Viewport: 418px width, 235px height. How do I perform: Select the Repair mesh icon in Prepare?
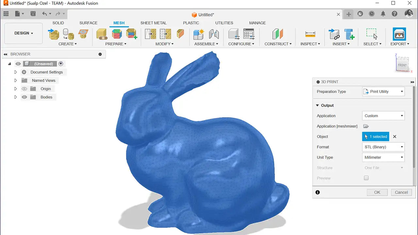[x=102, y=34]
